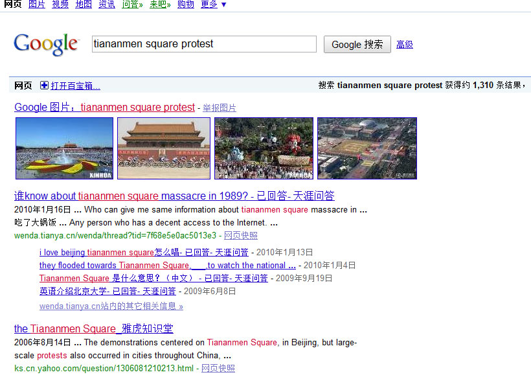Select the 资讯 tab
This screenshot has width=531, height=379.
coord(107,5)
